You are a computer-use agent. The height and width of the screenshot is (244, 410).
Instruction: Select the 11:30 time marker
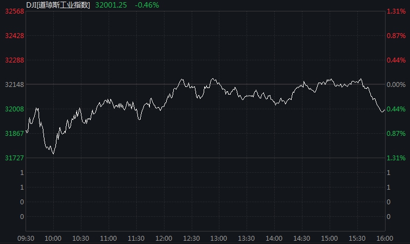click(136, 238)
